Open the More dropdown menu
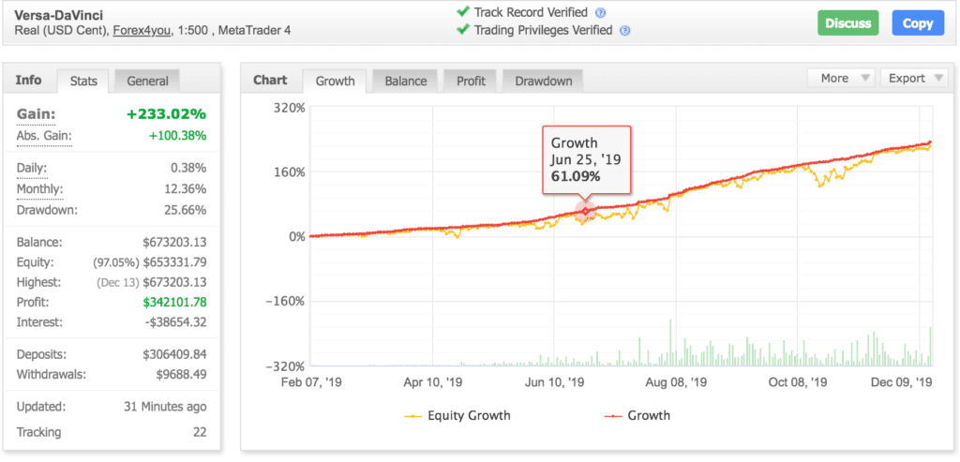This screenshot has width=960, height=462. pos(841,79)
